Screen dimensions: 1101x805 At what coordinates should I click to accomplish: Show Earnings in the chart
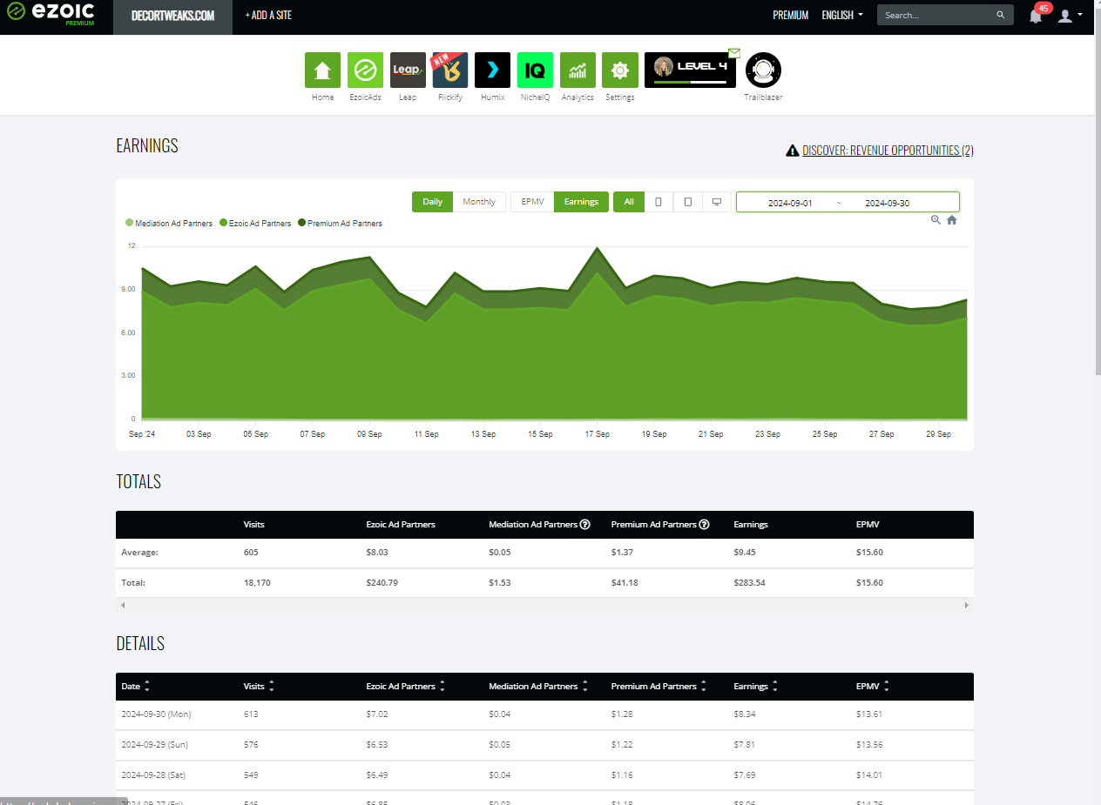pyautogui.click(x=581, y=202)
